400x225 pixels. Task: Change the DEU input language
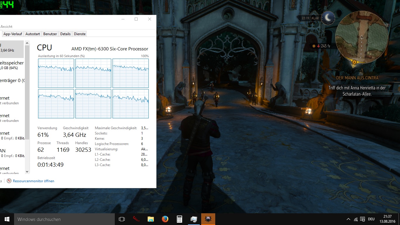point(371,219)
